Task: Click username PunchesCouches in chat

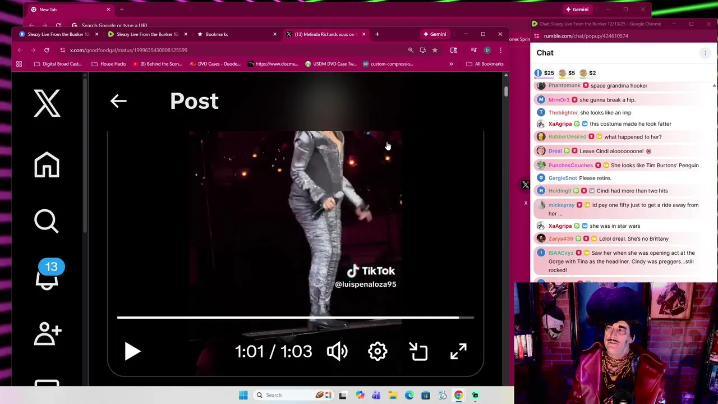Action: pos(570,166)
